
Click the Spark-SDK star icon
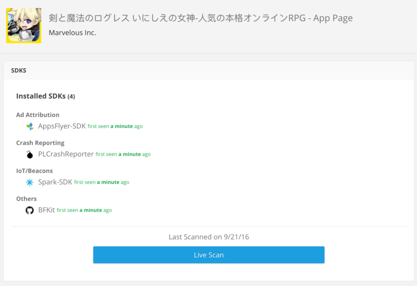pyautogui.click(x=30, y=183)
